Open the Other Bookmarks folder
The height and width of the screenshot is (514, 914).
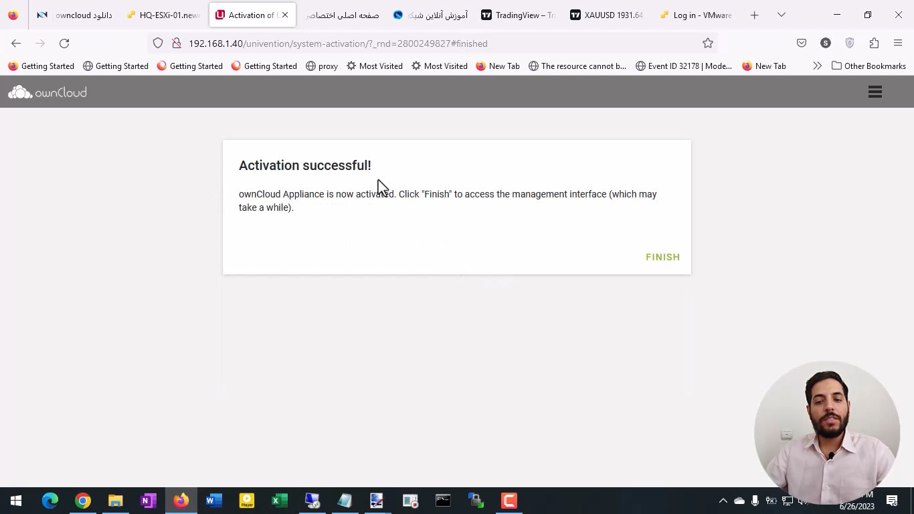pos(869,66)
